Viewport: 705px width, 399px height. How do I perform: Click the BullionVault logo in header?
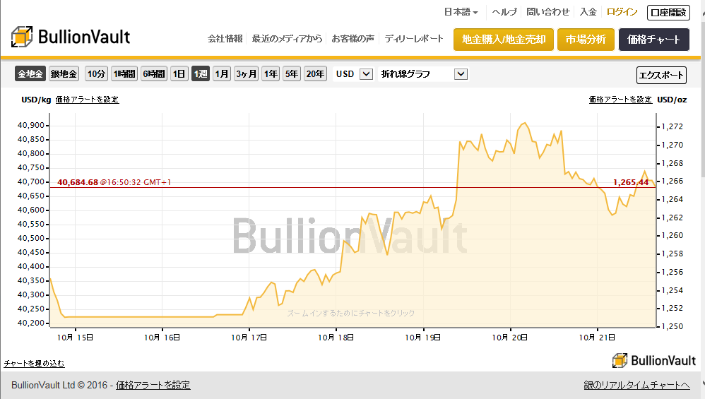click(70, 37)
